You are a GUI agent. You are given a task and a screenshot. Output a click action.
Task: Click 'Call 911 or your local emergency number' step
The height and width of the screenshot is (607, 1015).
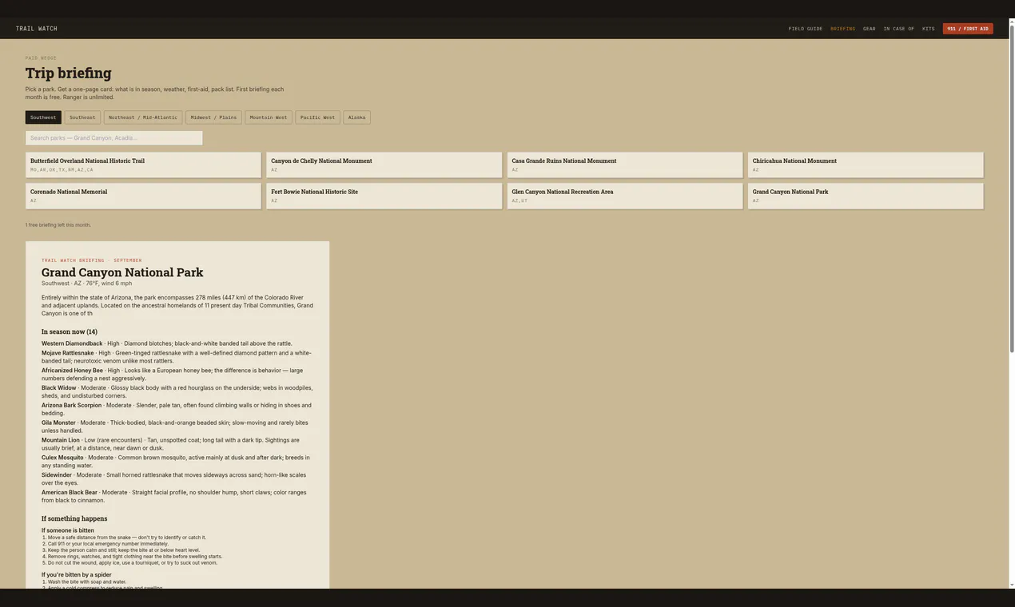point(108,544)
